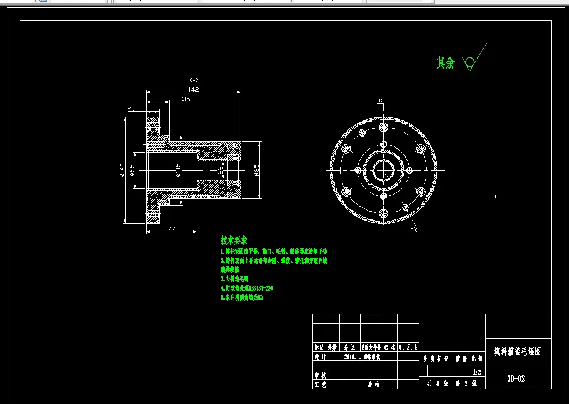Image resolution: width=569 pixels, height=404 pixels.
Task: Select the 阶段标记 header cell
Action: coord(436,359)
